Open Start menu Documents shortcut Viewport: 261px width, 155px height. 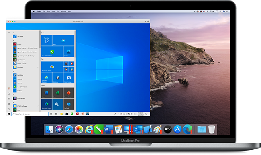pos(9,93)
